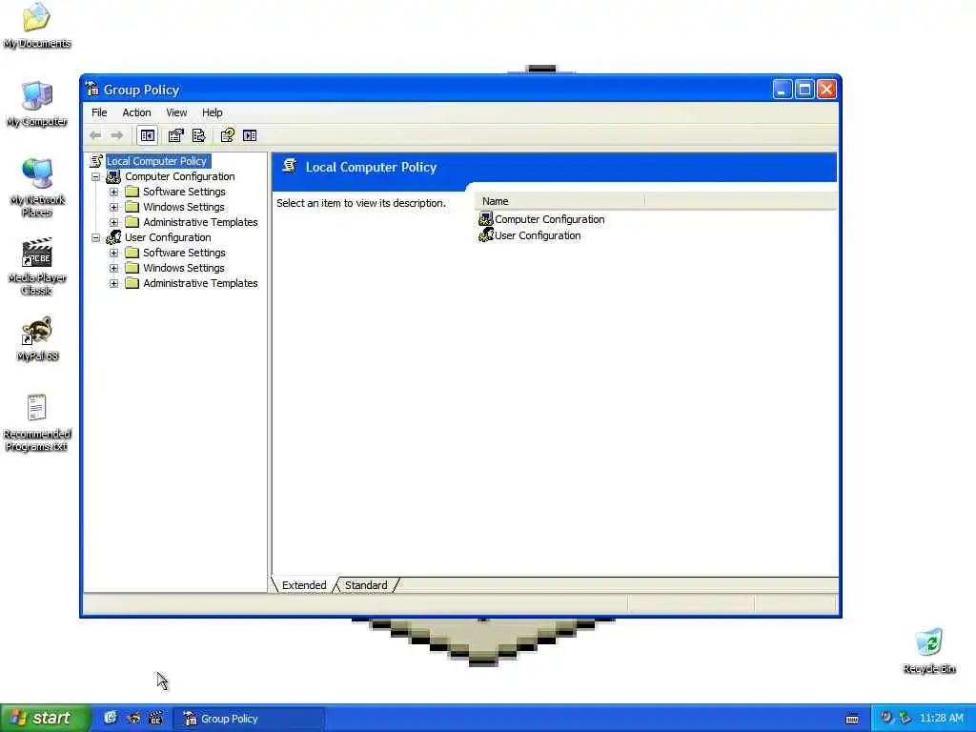Expand Software Settings under User Configuration
Screen dimensions: 976x732
click(114, 253)
